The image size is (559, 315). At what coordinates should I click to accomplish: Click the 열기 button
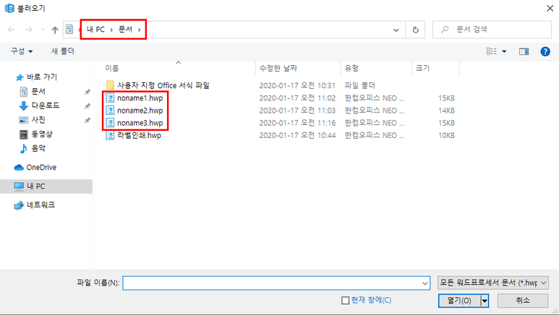pos(459,301)
